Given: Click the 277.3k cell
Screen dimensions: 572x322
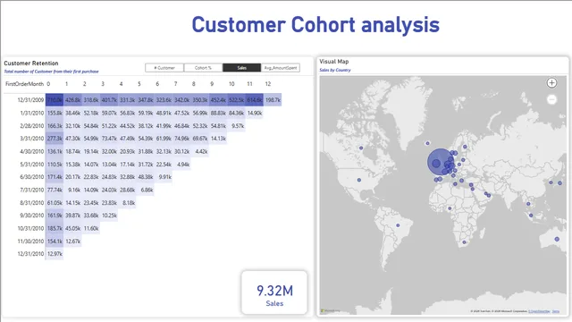Looking at the screenshot, I should click(55, 139).
